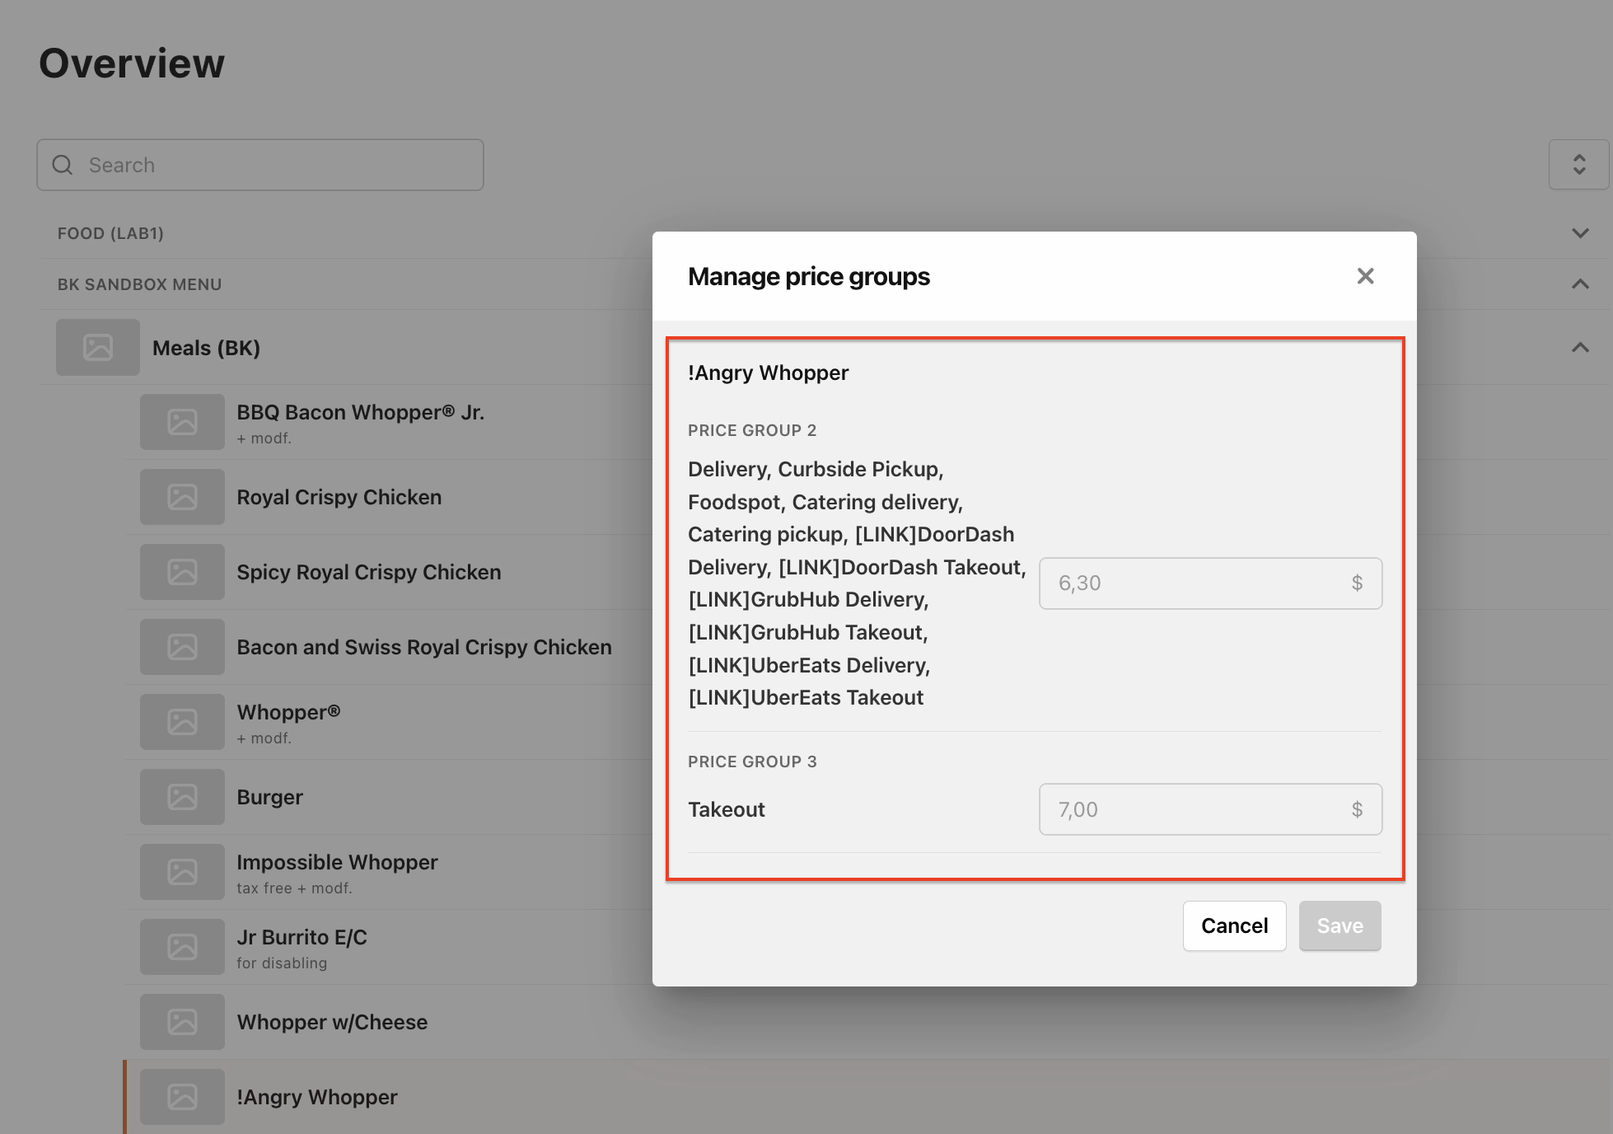Screen dimensions: 1613x1134
Task: Click the PRICE GROUP 3 heading
Action: pos(752,761)
